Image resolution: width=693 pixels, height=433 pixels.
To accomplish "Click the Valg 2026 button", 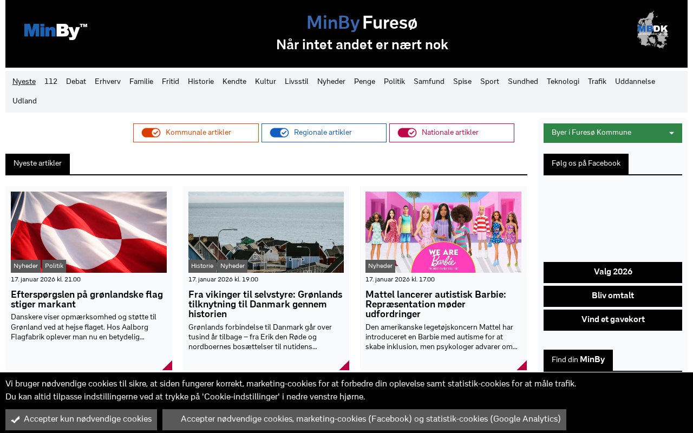I will (x=613, y=272).
